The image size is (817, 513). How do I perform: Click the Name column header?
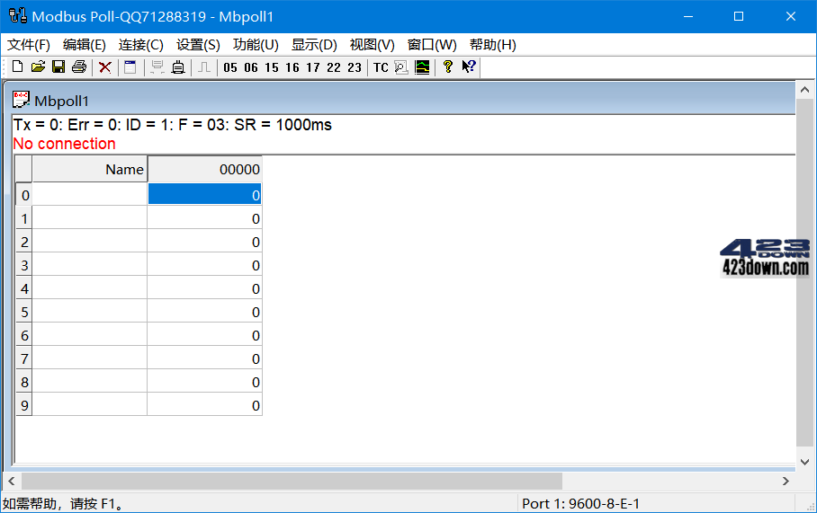click(90, 169)
